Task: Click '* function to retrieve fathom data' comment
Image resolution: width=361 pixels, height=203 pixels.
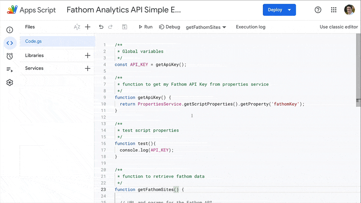Action: pos(161,176)
